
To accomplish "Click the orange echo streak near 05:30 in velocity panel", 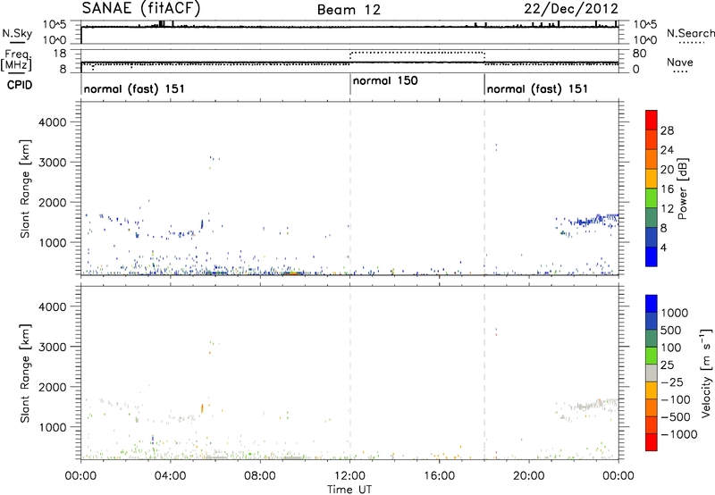I will (x=202, y=408).
